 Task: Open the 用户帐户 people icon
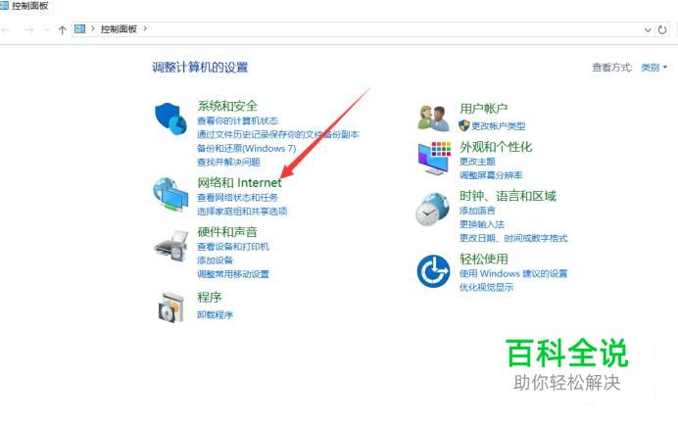433,118
